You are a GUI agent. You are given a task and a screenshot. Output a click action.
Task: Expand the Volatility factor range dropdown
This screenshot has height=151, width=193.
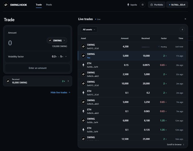pyautogui.click(x=59, y=56)
